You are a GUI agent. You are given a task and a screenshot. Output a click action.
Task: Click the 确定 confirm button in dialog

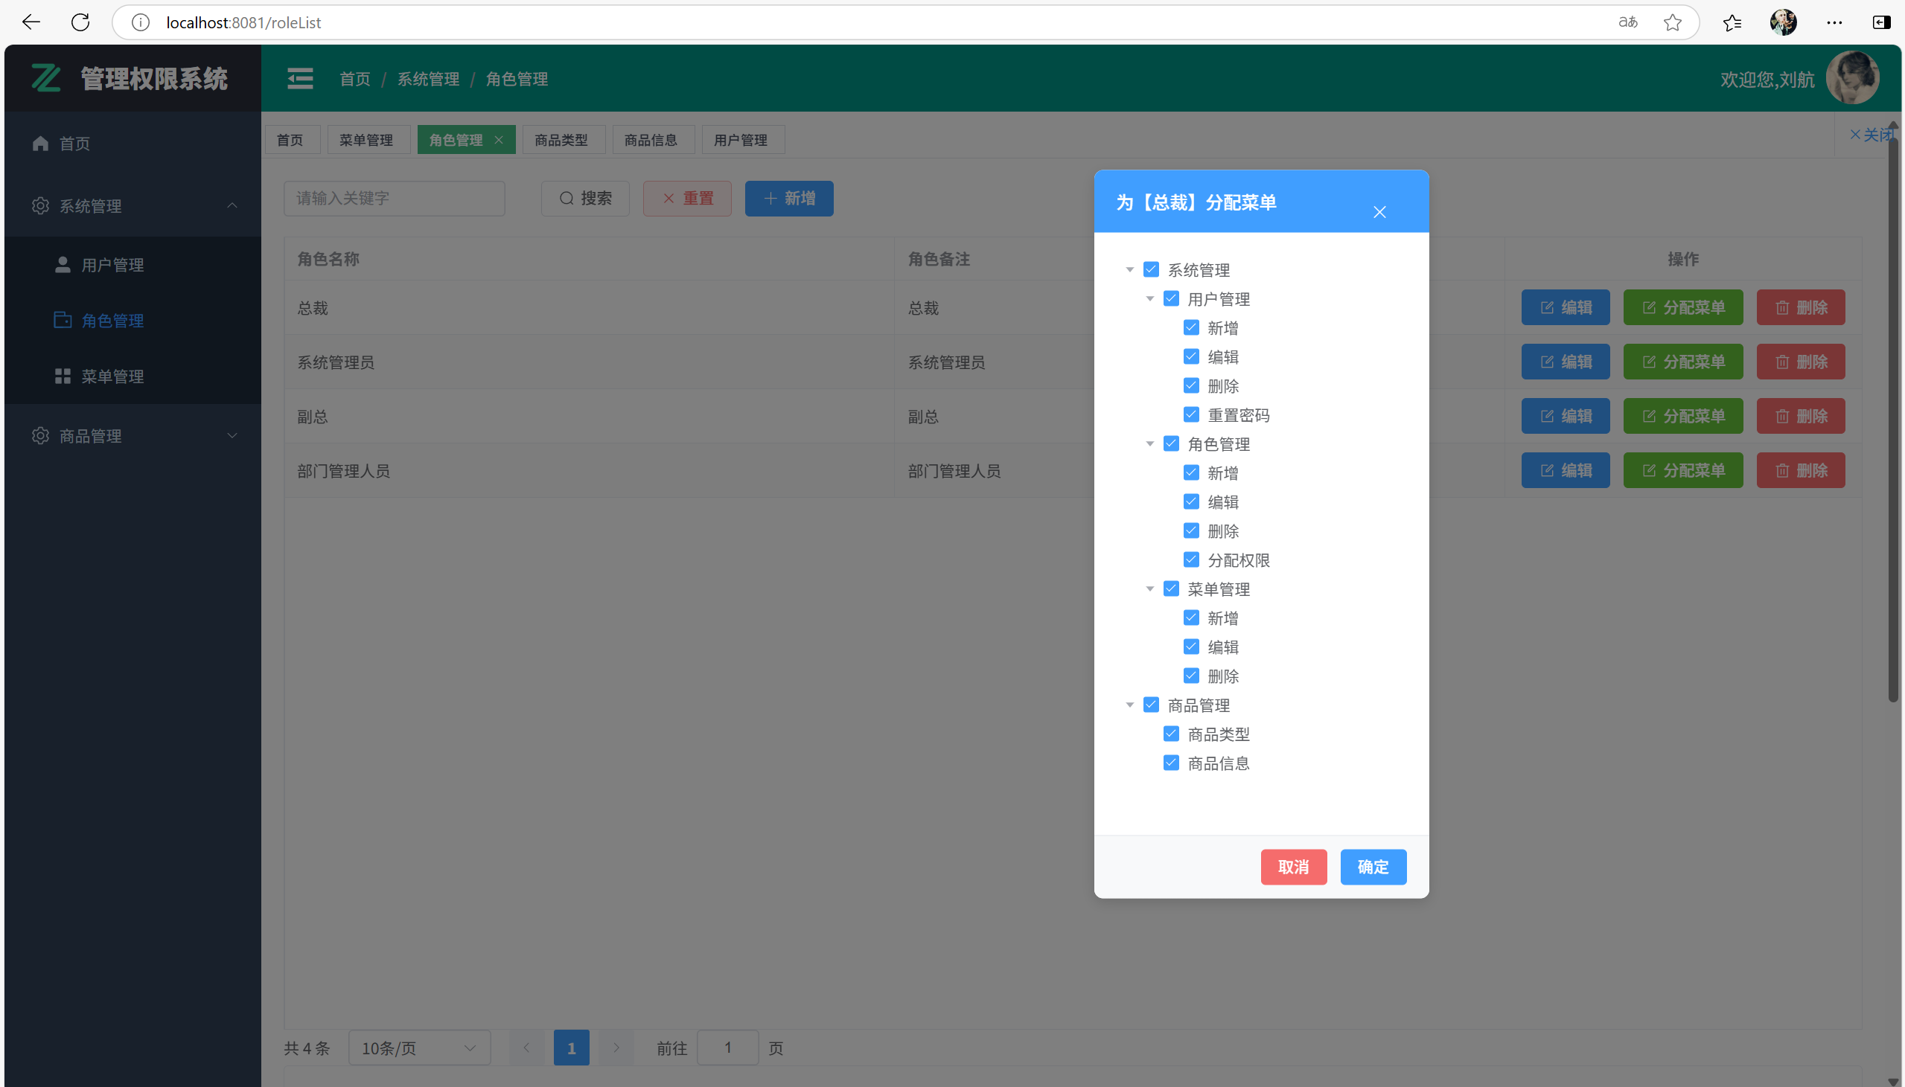[1373, 867]
